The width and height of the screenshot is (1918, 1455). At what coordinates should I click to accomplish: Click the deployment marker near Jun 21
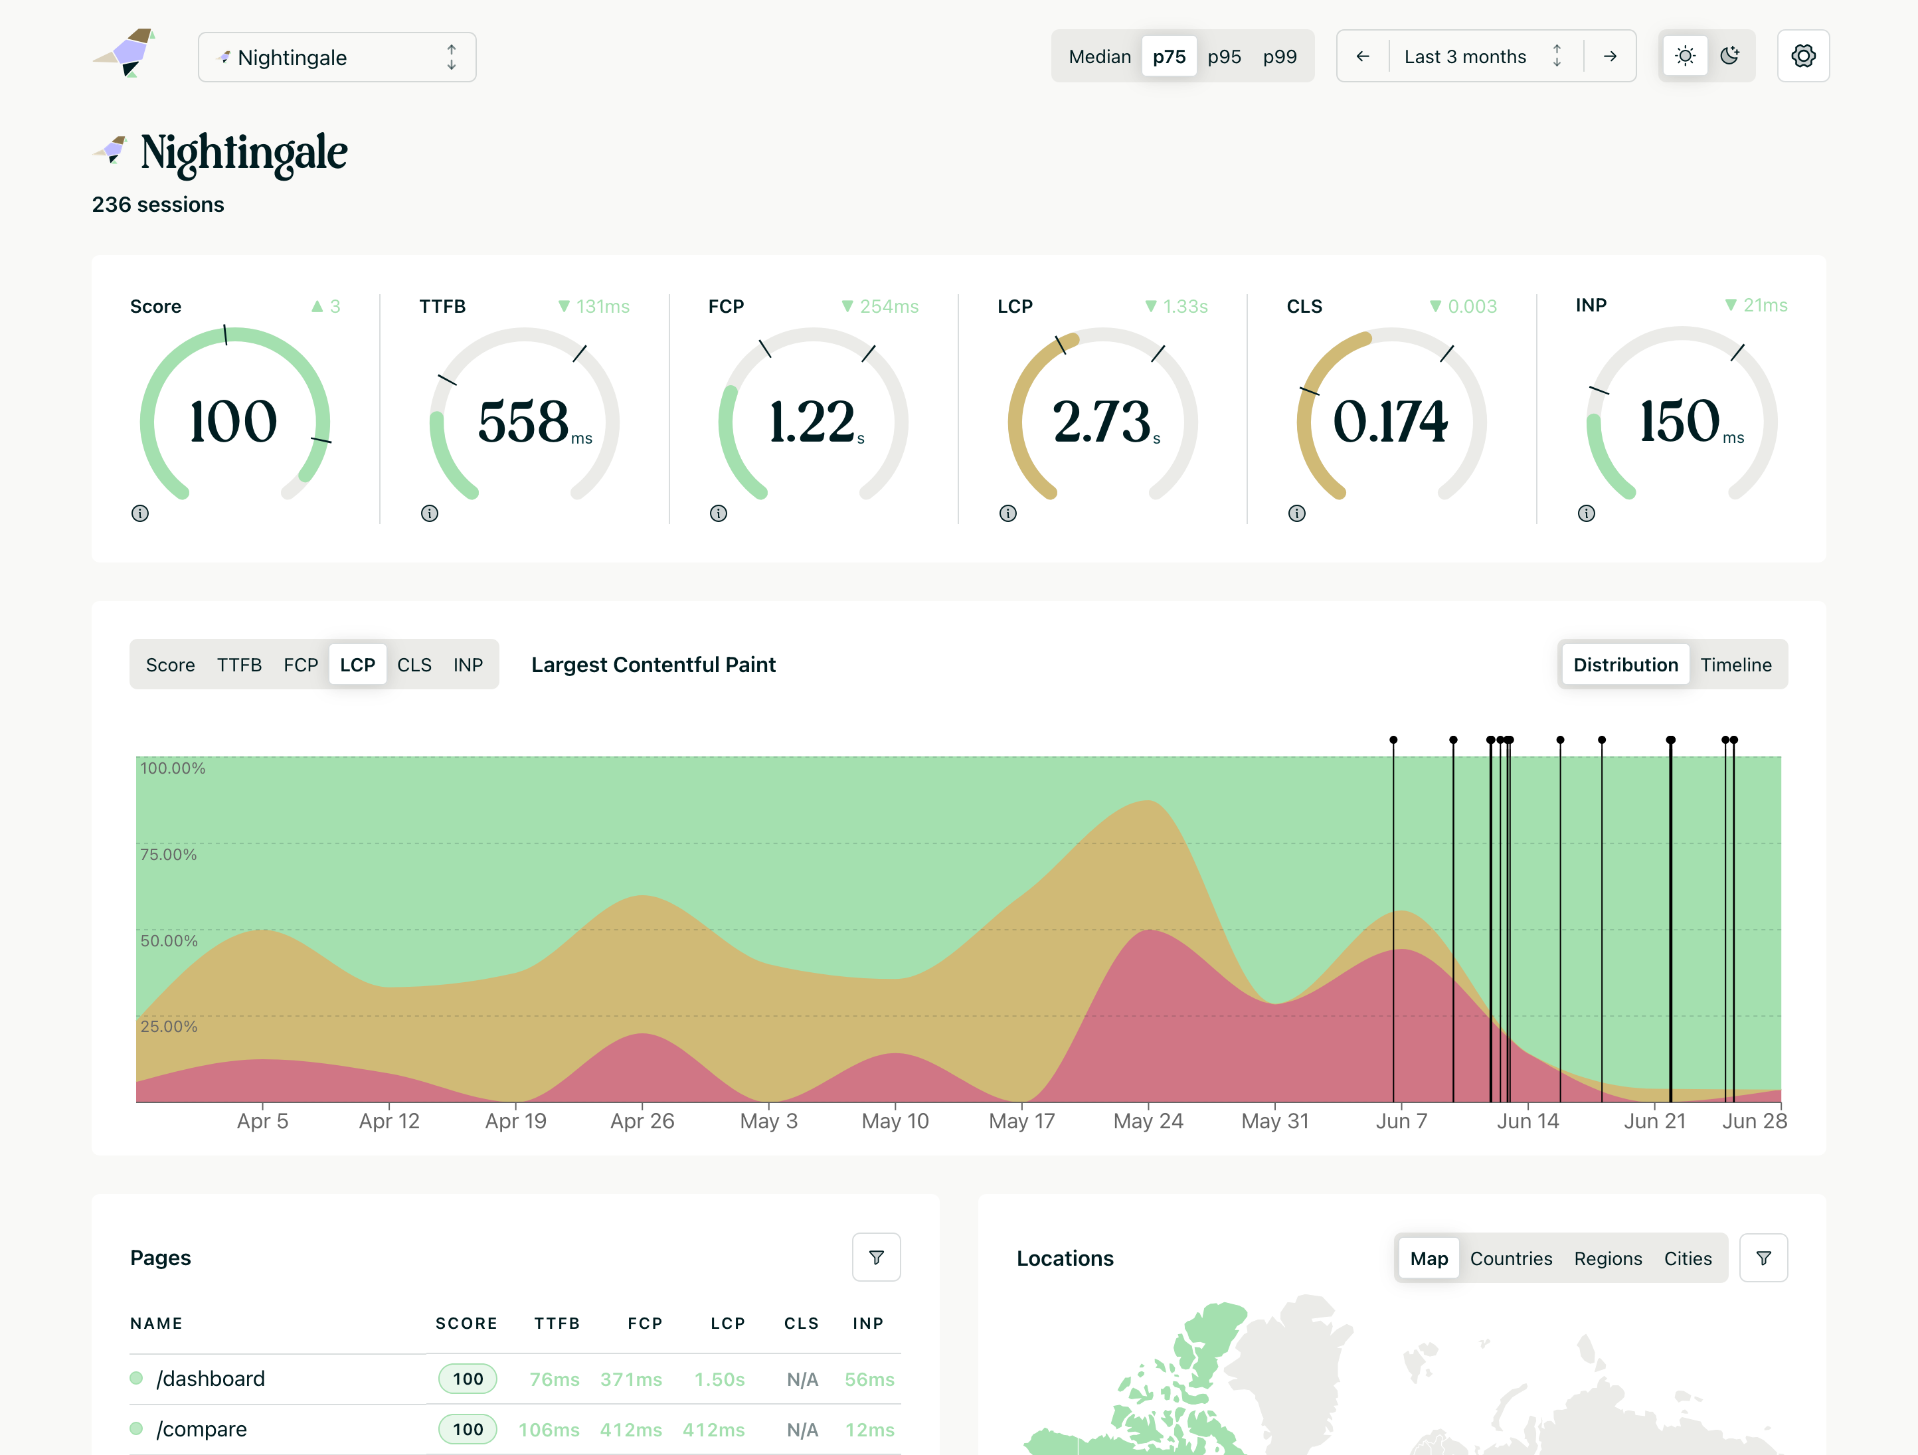click(x=1671, y=740)
